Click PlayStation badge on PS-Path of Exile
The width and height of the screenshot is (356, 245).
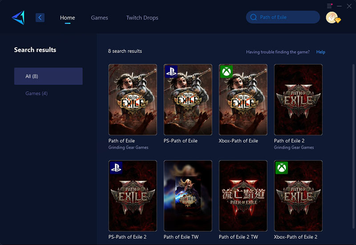(171, 72)
